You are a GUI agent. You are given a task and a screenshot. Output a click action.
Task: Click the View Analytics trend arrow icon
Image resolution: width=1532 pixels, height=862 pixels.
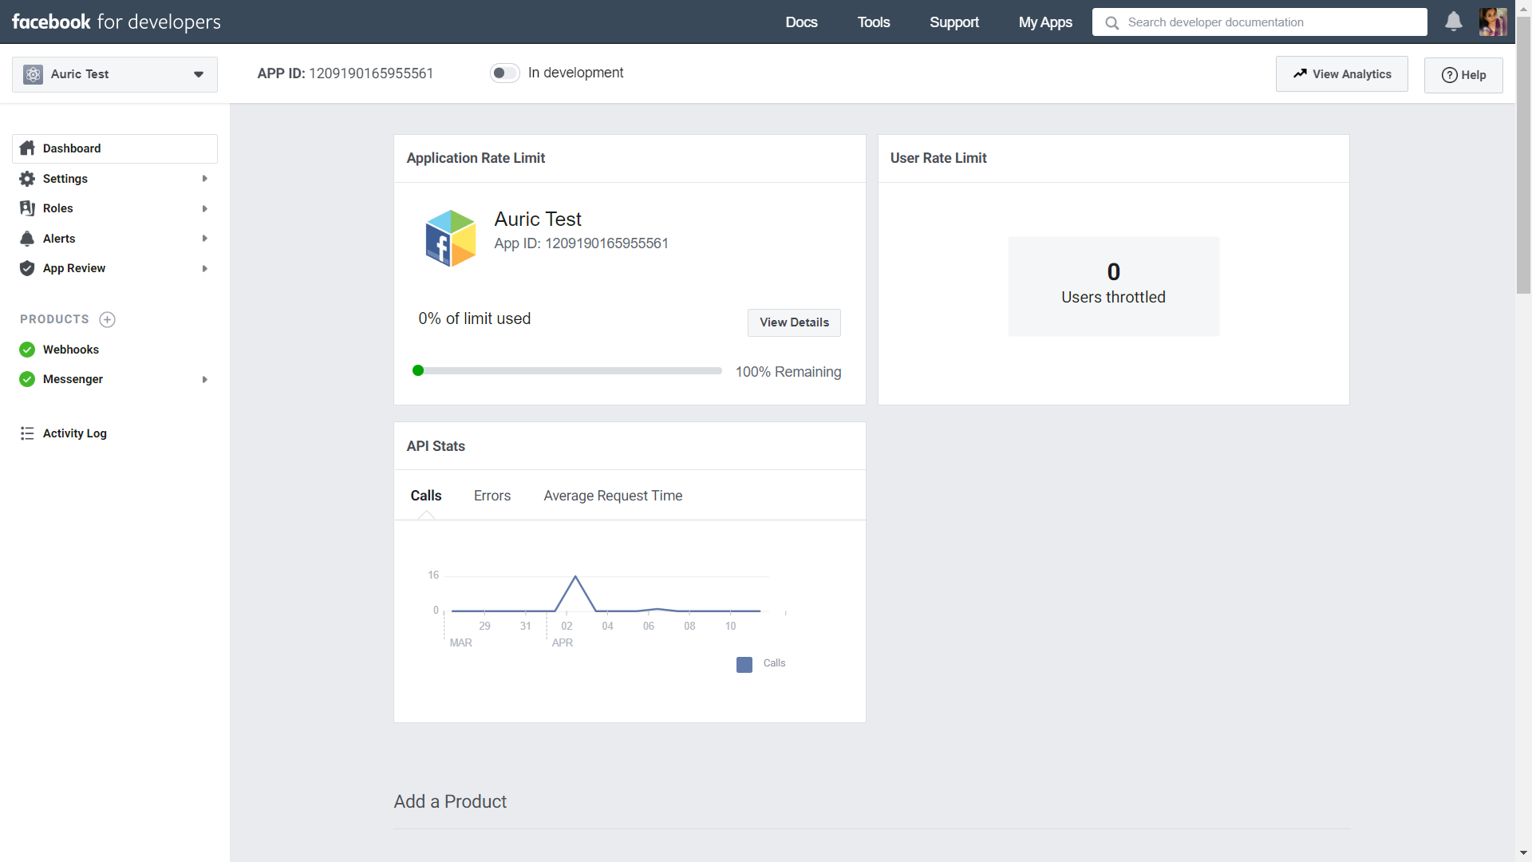pos(1300,73)
